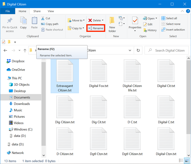
Task: Open the Properties button with checkmark icon
Action: point(135,20)
